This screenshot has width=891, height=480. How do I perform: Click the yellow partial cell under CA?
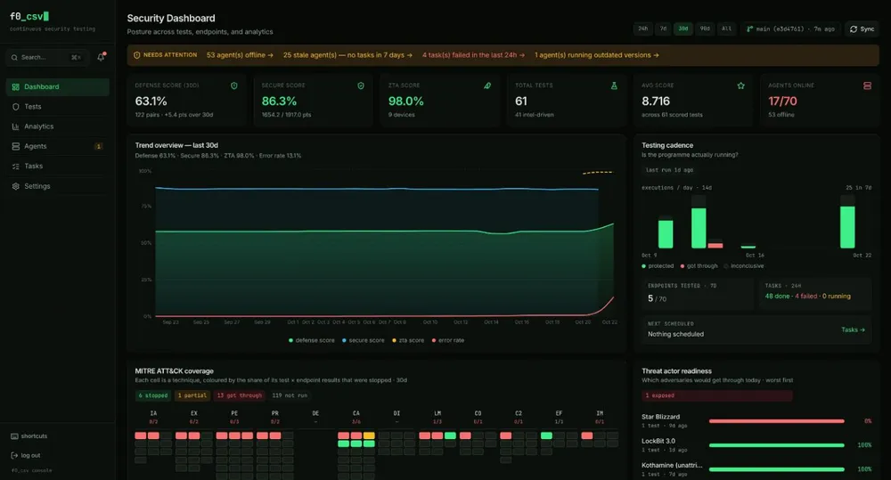[x=370, y=435]
